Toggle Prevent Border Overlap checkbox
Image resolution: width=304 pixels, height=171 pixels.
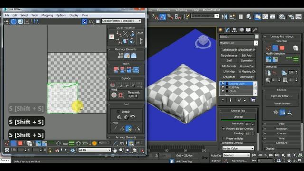point(224,129)
